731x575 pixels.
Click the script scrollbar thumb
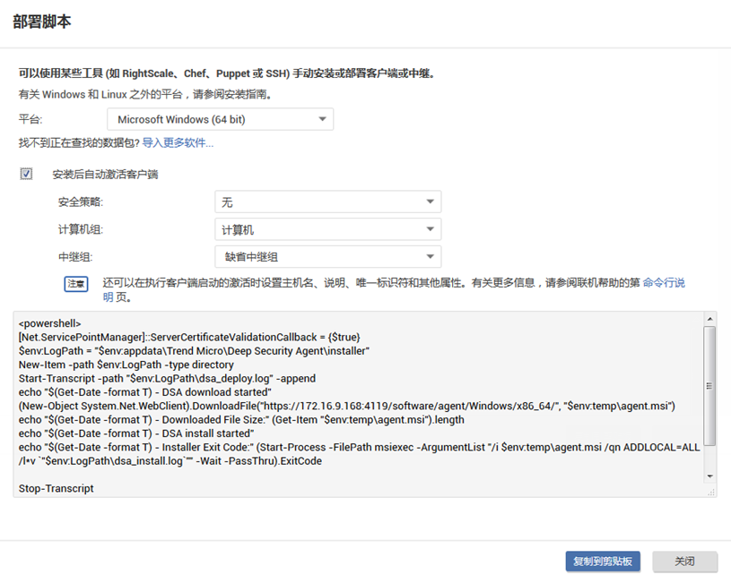click(x=709, y=385)
